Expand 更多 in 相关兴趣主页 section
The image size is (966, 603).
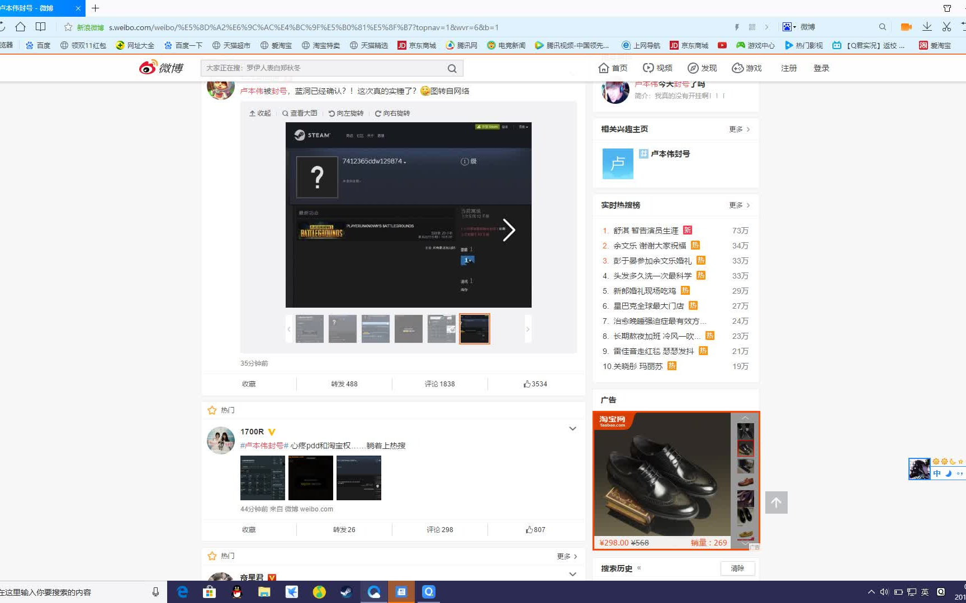click(739, 129)
